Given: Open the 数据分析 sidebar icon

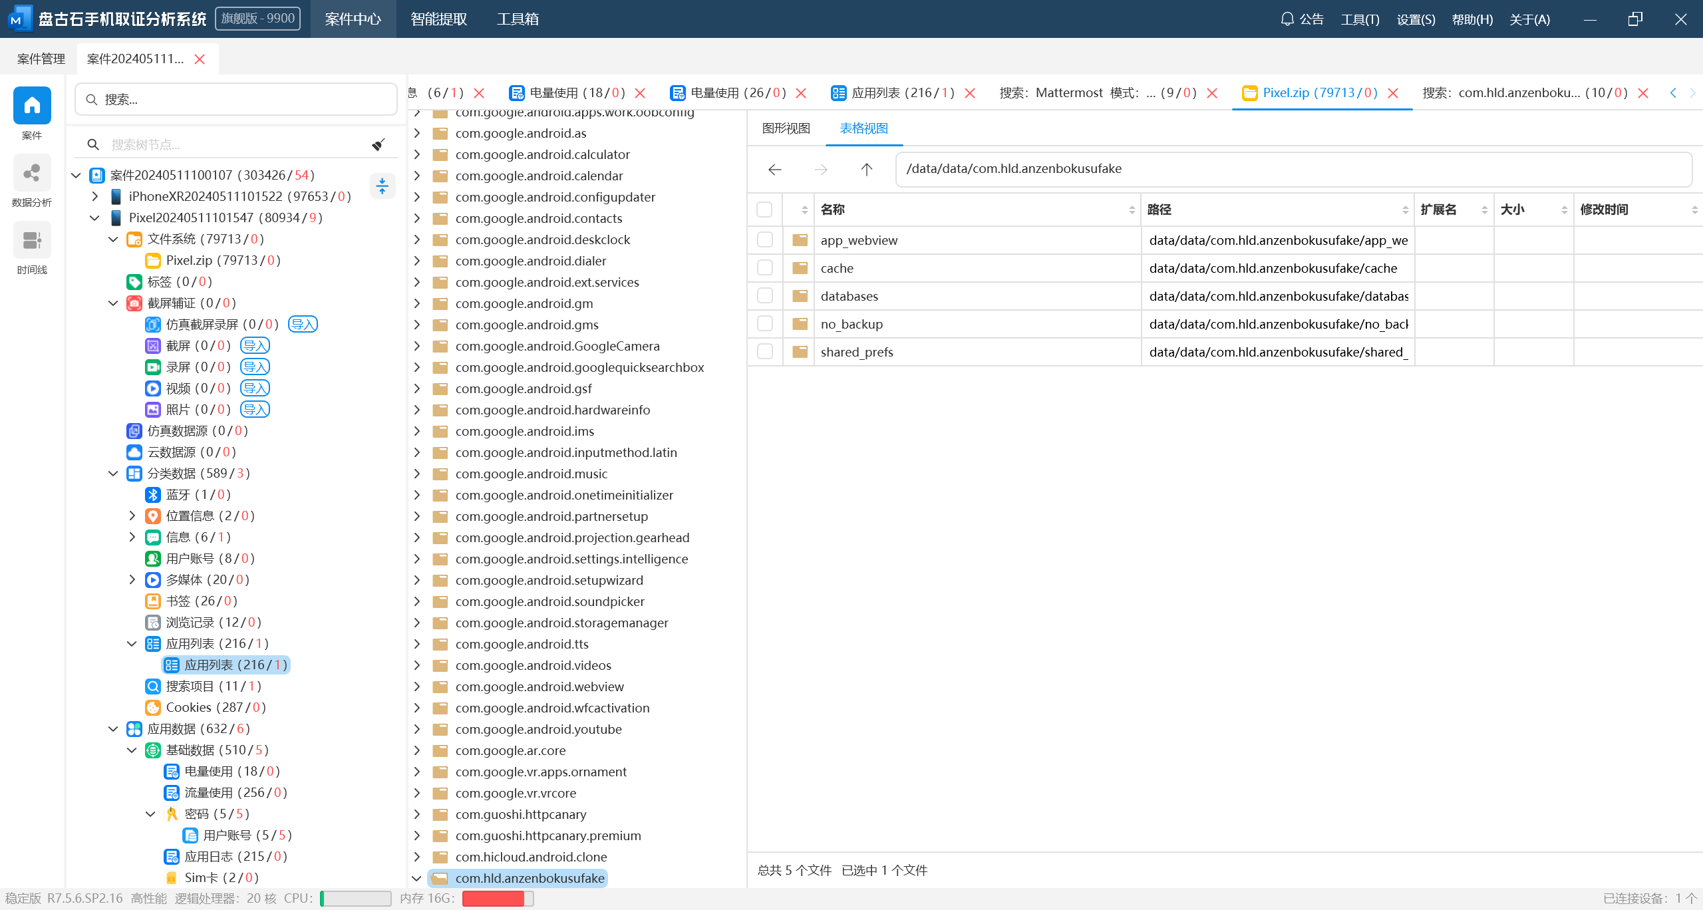Looking at the screenshot, I should pos(32,174).
